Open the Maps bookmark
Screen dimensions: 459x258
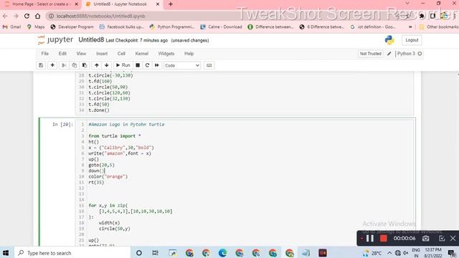pyautogui.click(x=36, y=27)
